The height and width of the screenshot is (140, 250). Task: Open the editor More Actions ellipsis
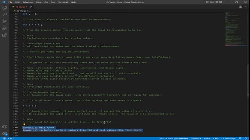pos(246,7)
